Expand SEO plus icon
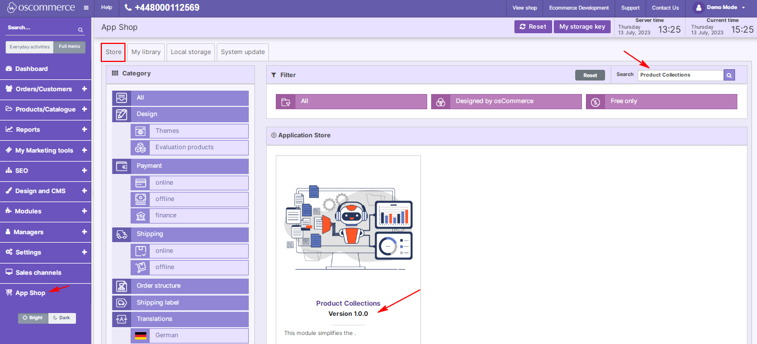This screenshot has height=344, width=757. pos(84,171)
